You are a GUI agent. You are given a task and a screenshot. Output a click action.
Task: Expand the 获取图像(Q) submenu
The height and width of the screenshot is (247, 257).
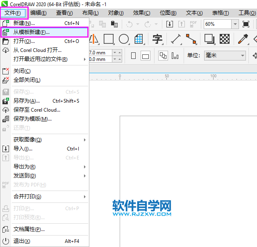[x=45, y=140]
